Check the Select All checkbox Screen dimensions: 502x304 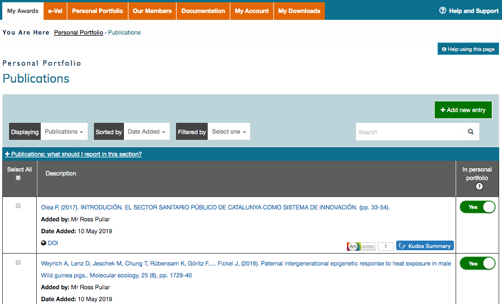(x=18, y=178)
